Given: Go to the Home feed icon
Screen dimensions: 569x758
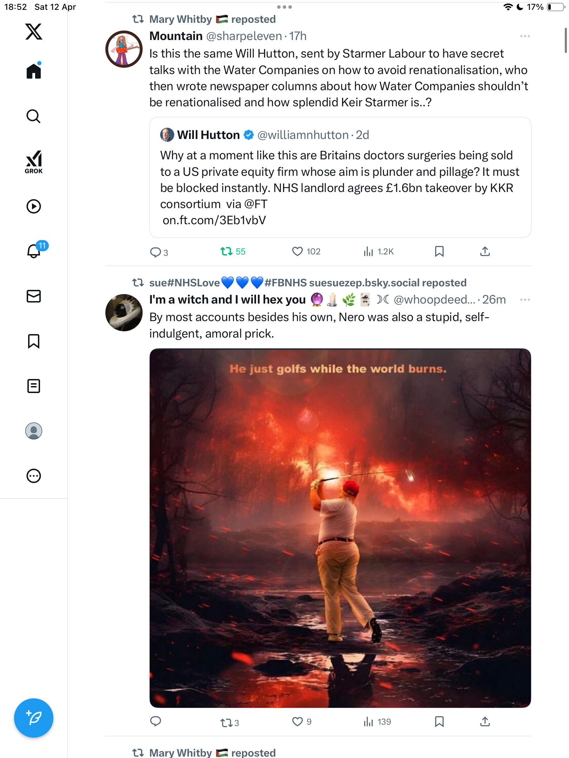Looking at the screenshot, I should pos(34,71).
